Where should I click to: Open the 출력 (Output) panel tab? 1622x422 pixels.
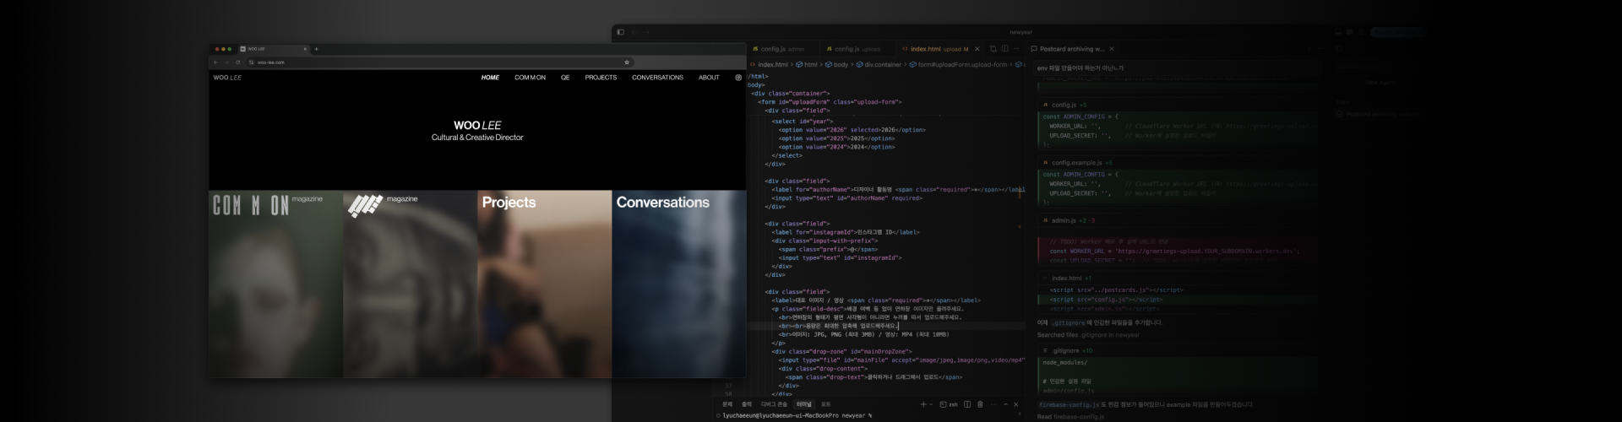[x=747, y=404]
